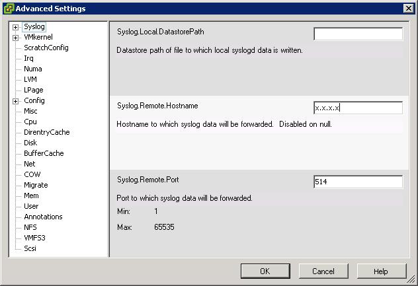418x286 pixels.
Task: Click the Cancel button
Action: [323, 271]
